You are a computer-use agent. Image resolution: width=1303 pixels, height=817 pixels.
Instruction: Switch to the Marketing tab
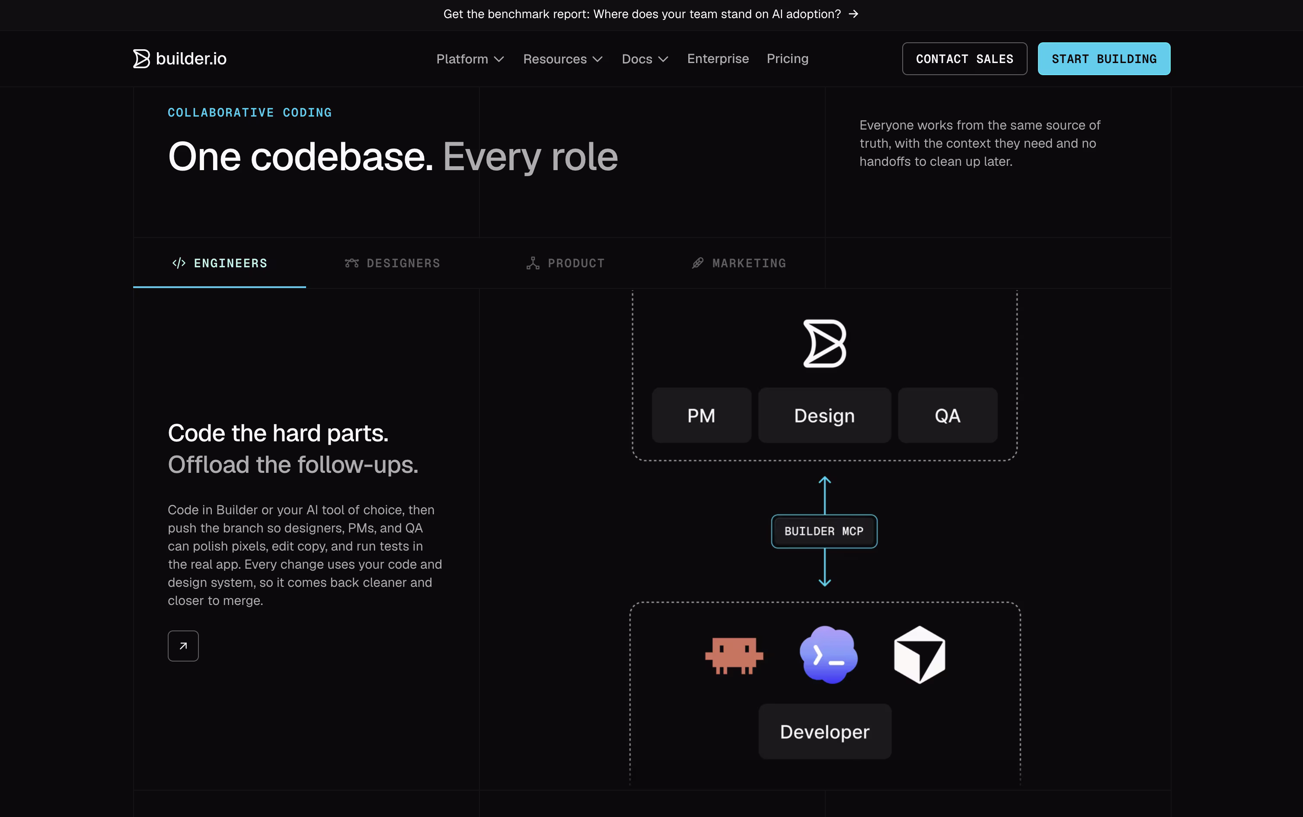pyautogui.click(x=739, y=263)
